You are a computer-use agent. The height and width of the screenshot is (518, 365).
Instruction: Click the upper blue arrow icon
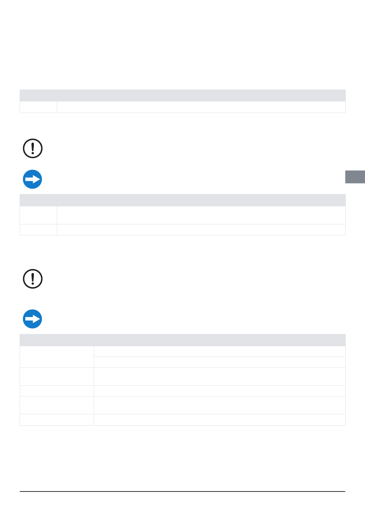[33, 179]
